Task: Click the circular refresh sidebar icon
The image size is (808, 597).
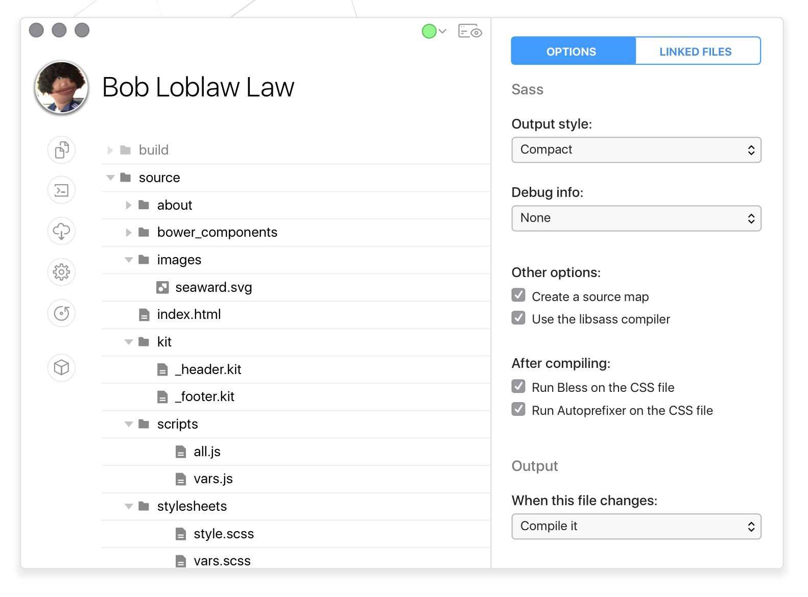Action: coord(62,313)
